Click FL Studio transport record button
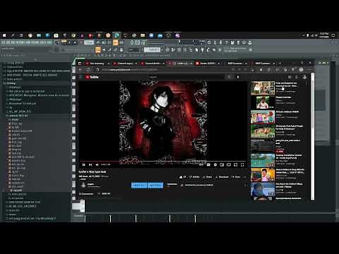The width and height of the screenshot is (339, 254). (81, 42)
